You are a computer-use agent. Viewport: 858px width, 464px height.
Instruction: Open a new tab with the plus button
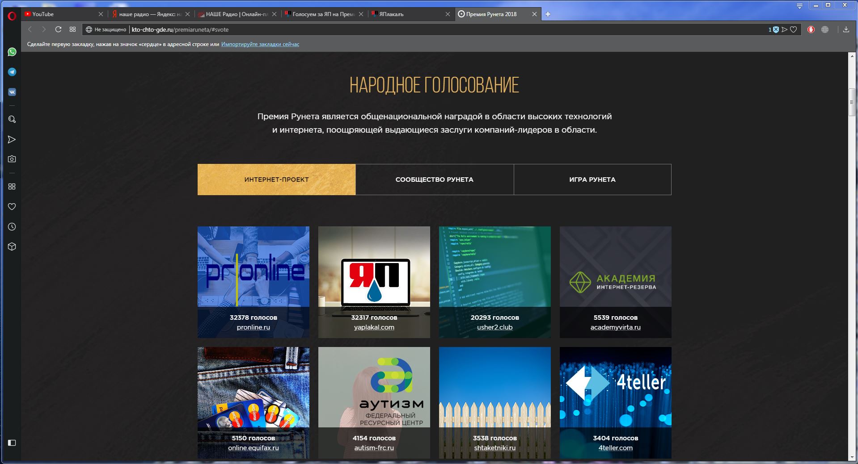548,14
